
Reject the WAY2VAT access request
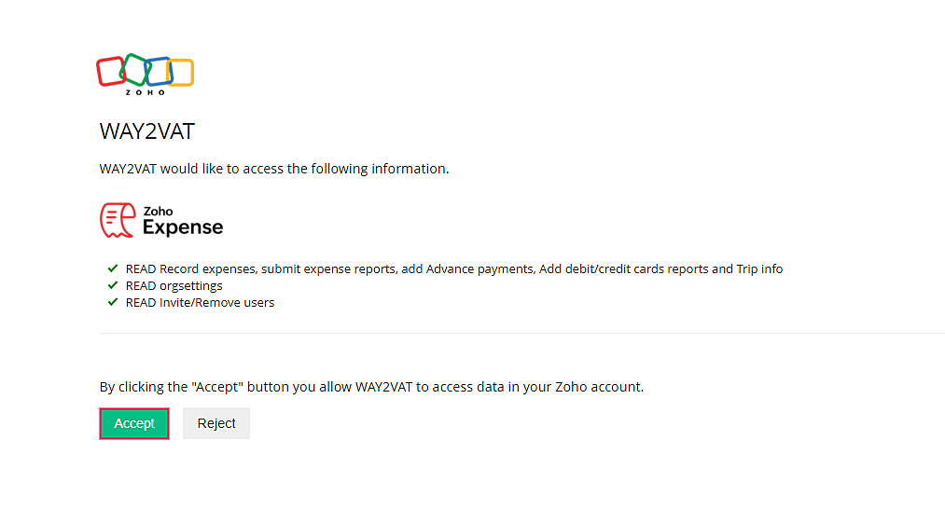click(x=216, y=423)
